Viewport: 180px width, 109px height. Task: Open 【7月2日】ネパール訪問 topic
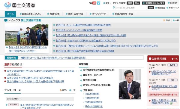[83, 25]
